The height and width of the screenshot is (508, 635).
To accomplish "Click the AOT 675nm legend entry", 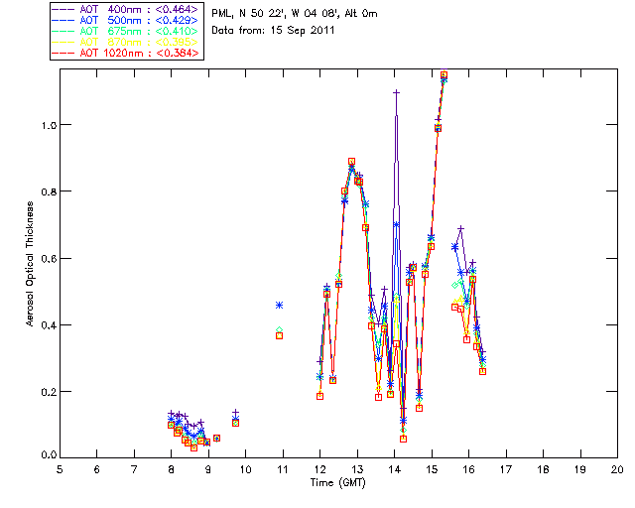I will (x=126, y=31).
